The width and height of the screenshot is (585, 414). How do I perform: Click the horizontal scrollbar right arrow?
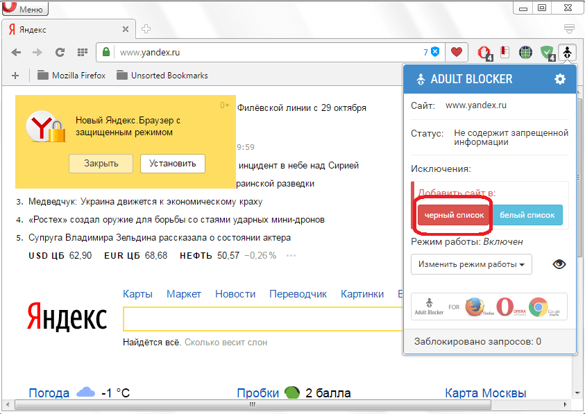click(566, 405)
